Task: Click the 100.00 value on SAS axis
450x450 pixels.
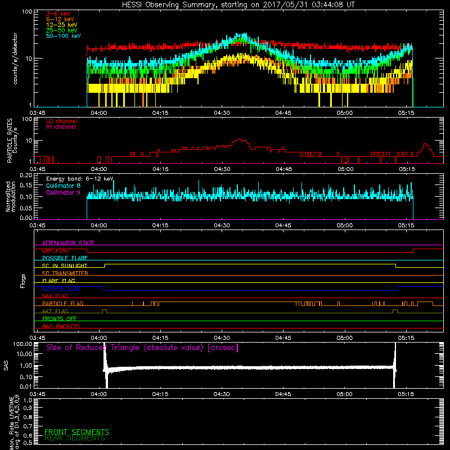Action: 22,344
